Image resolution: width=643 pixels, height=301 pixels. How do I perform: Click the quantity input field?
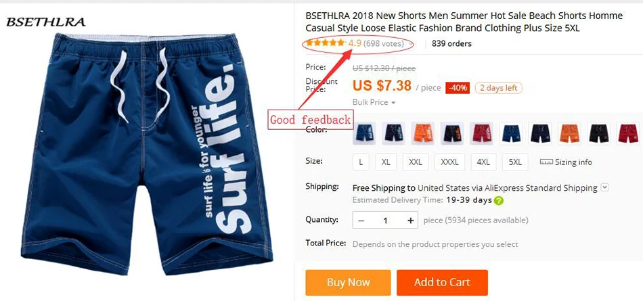[x=386, y=221]
